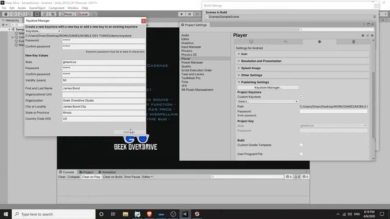Select the Rect tool in Unity toolbar
390x219 pixels.
coord(37,14)
